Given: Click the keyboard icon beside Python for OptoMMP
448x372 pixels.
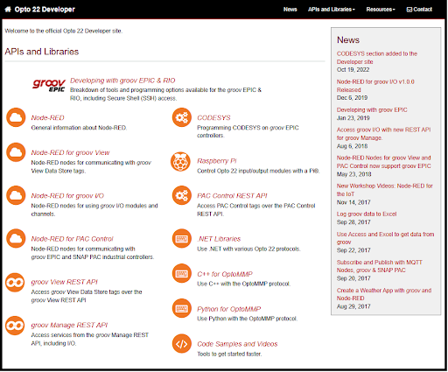Looking at the screenshot, I should click(x=182, y=308).
